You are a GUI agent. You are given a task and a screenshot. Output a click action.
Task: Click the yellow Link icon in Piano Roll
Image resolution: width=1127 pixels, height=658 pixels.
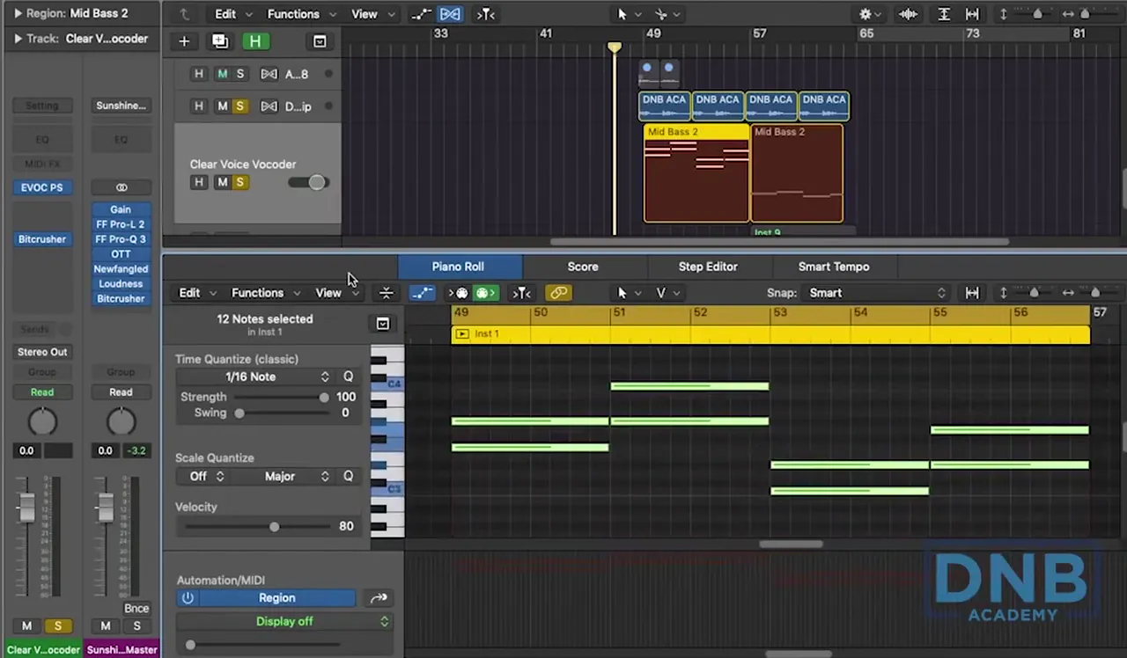pyautogui.click(x=558, y=293)
